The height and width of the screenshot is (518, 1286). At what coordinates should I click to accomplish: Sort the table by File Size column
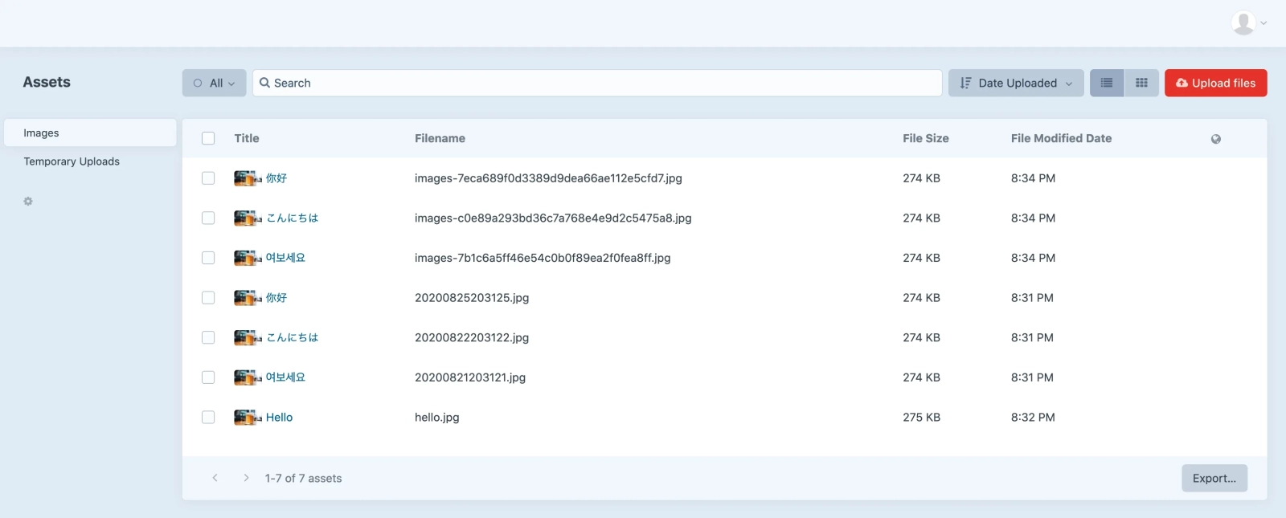925,138
